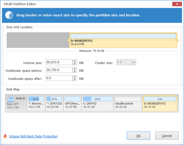Close the NIUBI Partition Editor dialog

point(177,4)
